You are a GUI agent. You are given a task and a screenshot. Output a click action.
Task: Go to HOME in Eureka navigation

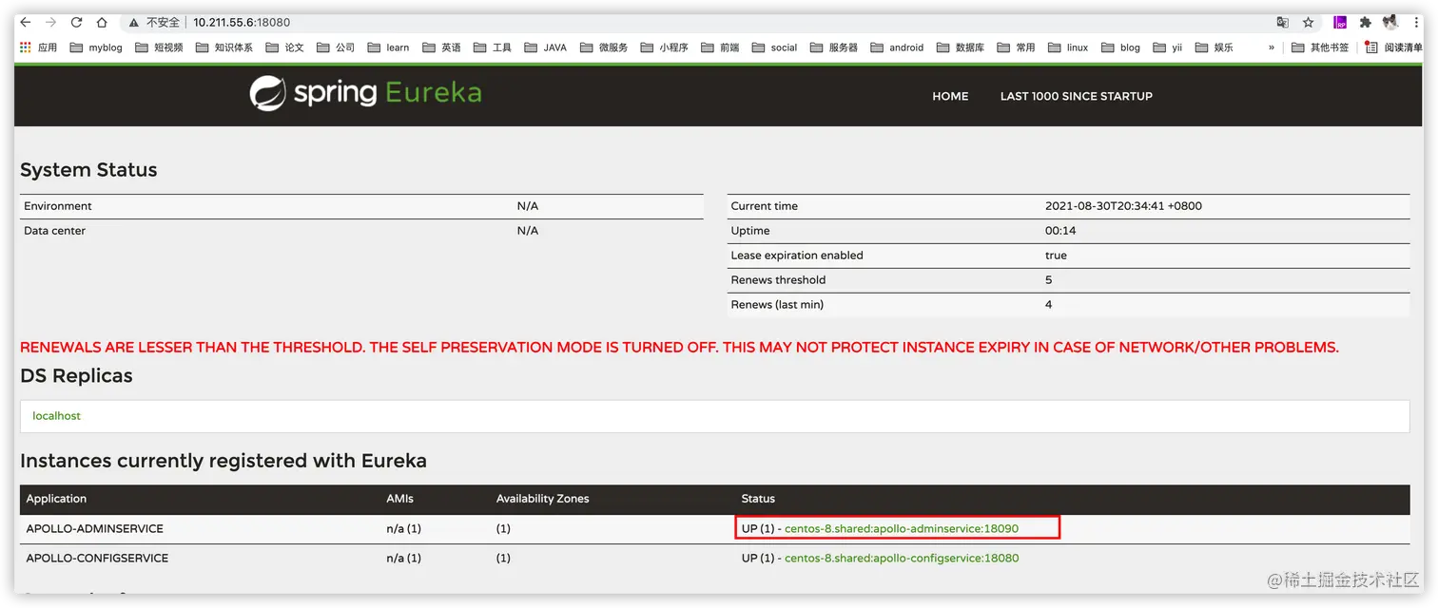950,96
